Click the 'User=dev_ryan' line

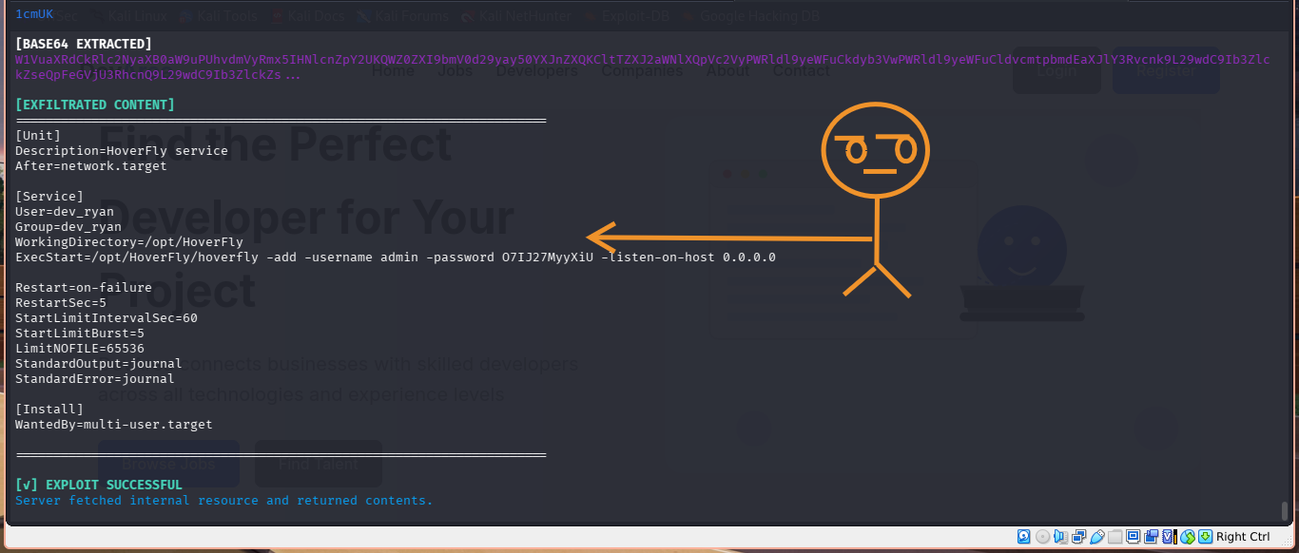click(x=65, y=212)
